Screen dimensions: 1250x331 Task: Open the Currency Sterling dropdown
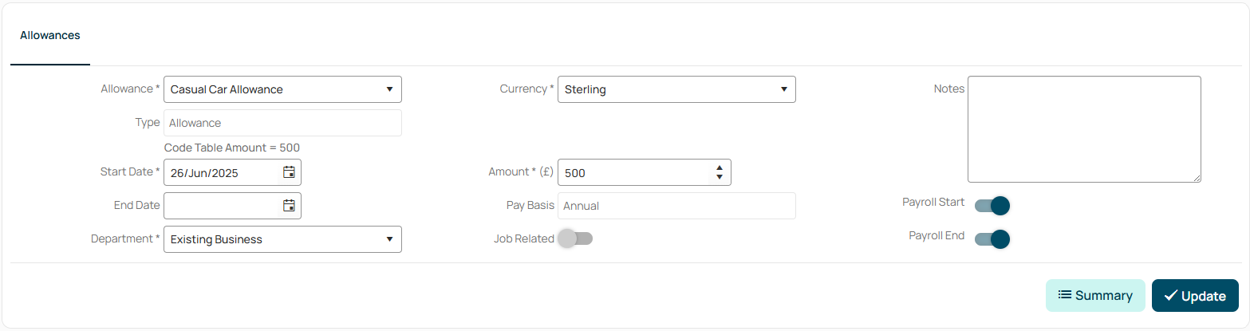point(676,89)
